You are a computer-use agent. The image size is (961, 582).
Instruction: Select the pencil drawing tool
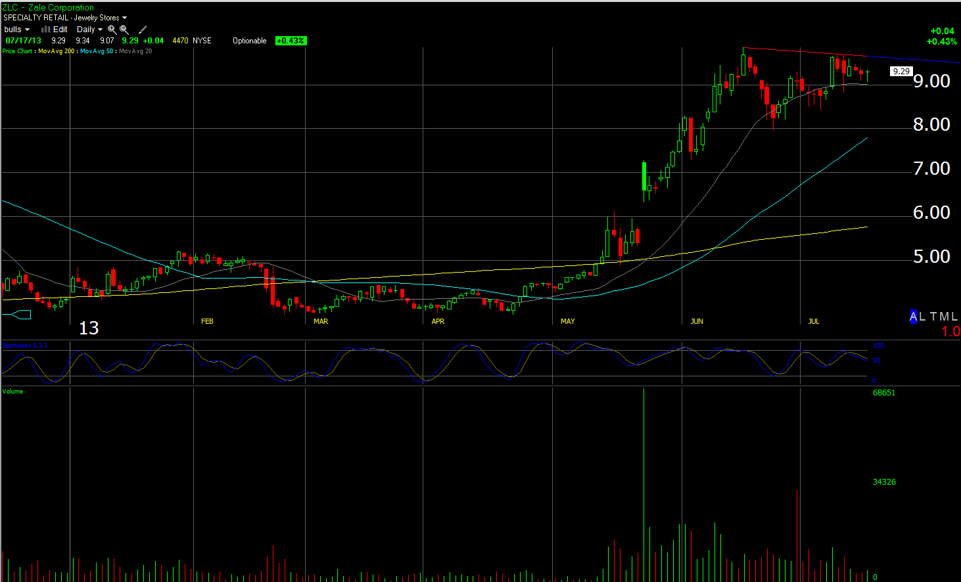coord(143,30)
